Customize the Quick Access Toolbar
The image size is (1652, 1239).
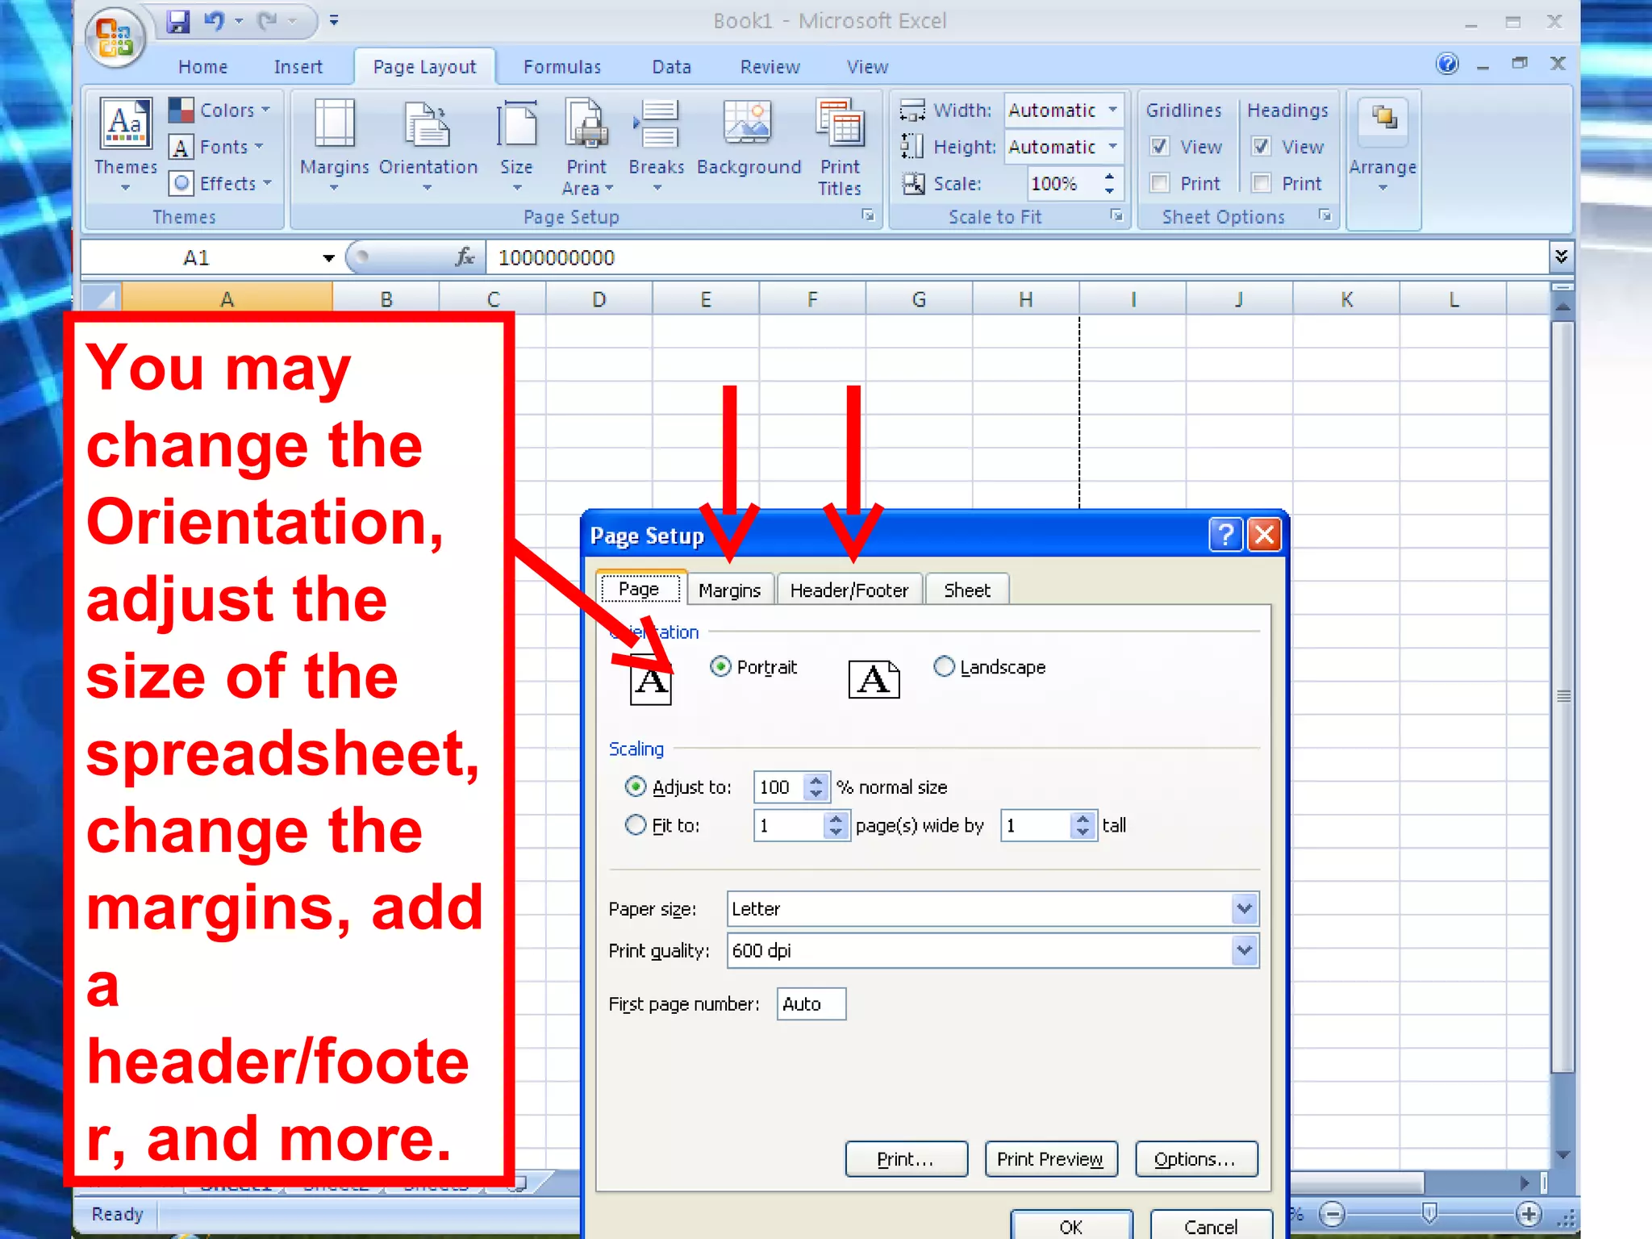click(x=334, y=22)
